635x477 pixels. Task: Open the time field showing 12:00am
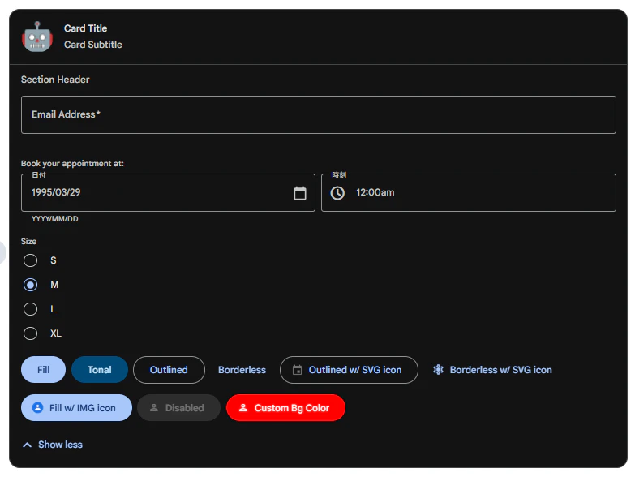click(x=469, y=193)
